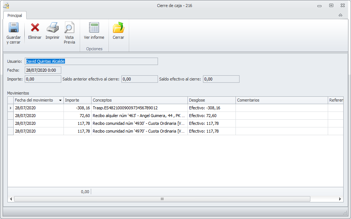The width and height of the screenshot is (351, 219).
Task: Click the Comentarios column header
Action: [282, 100]
